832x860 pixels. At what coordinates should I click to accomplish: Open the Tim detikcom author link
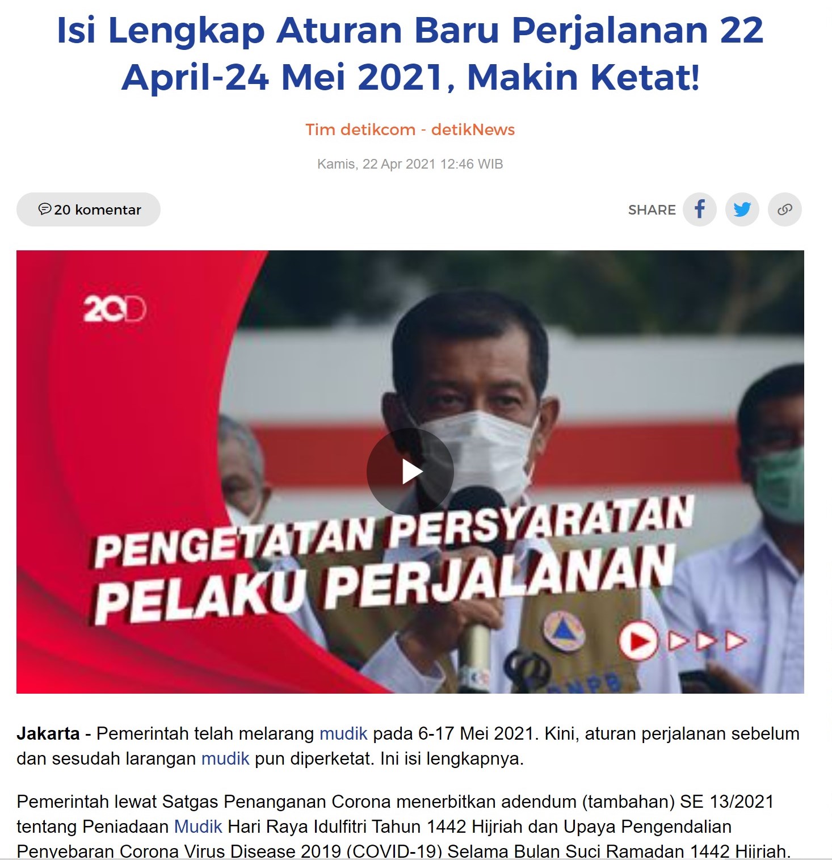click(360, 129)
